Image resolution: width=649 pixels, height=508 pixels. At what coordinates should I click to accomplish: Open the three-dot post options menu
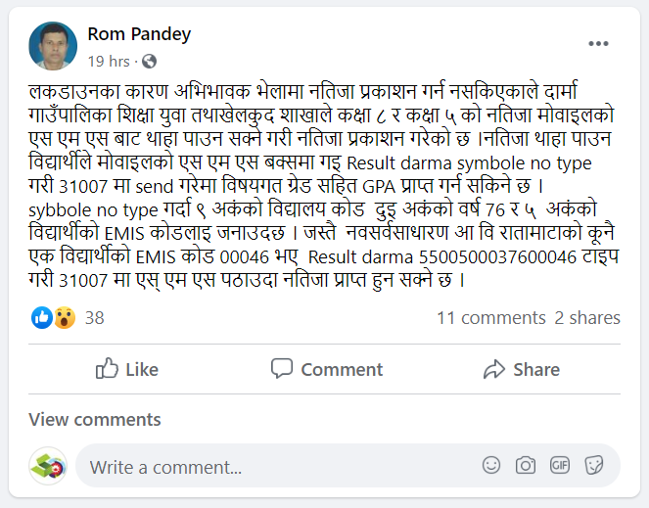(x=598, y=44)
